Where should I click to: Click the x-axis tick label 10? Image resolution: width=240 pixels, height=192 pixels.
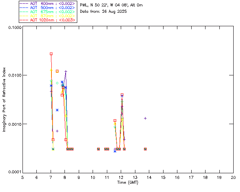point(93,177)
